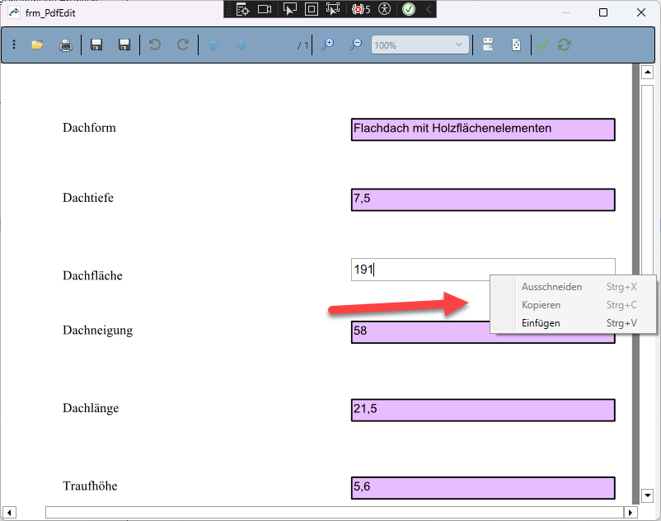Click the Traufhöhe field containing 5,6

point(483,488)
